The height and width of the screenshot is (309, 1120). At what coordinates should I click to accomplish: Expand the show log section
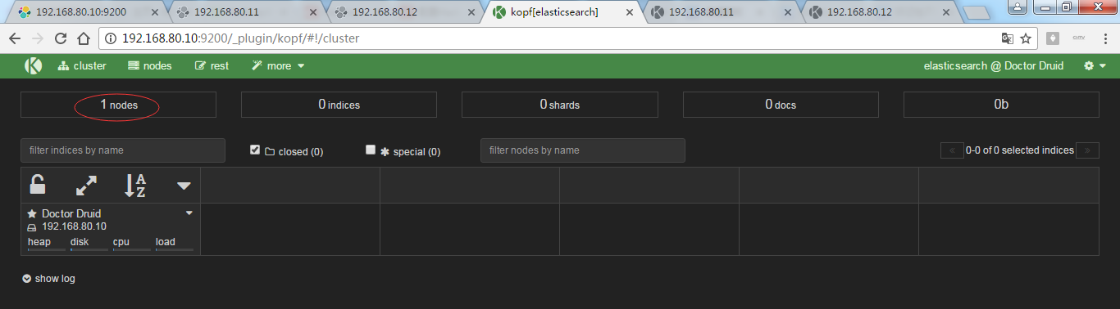coord(48,279)
